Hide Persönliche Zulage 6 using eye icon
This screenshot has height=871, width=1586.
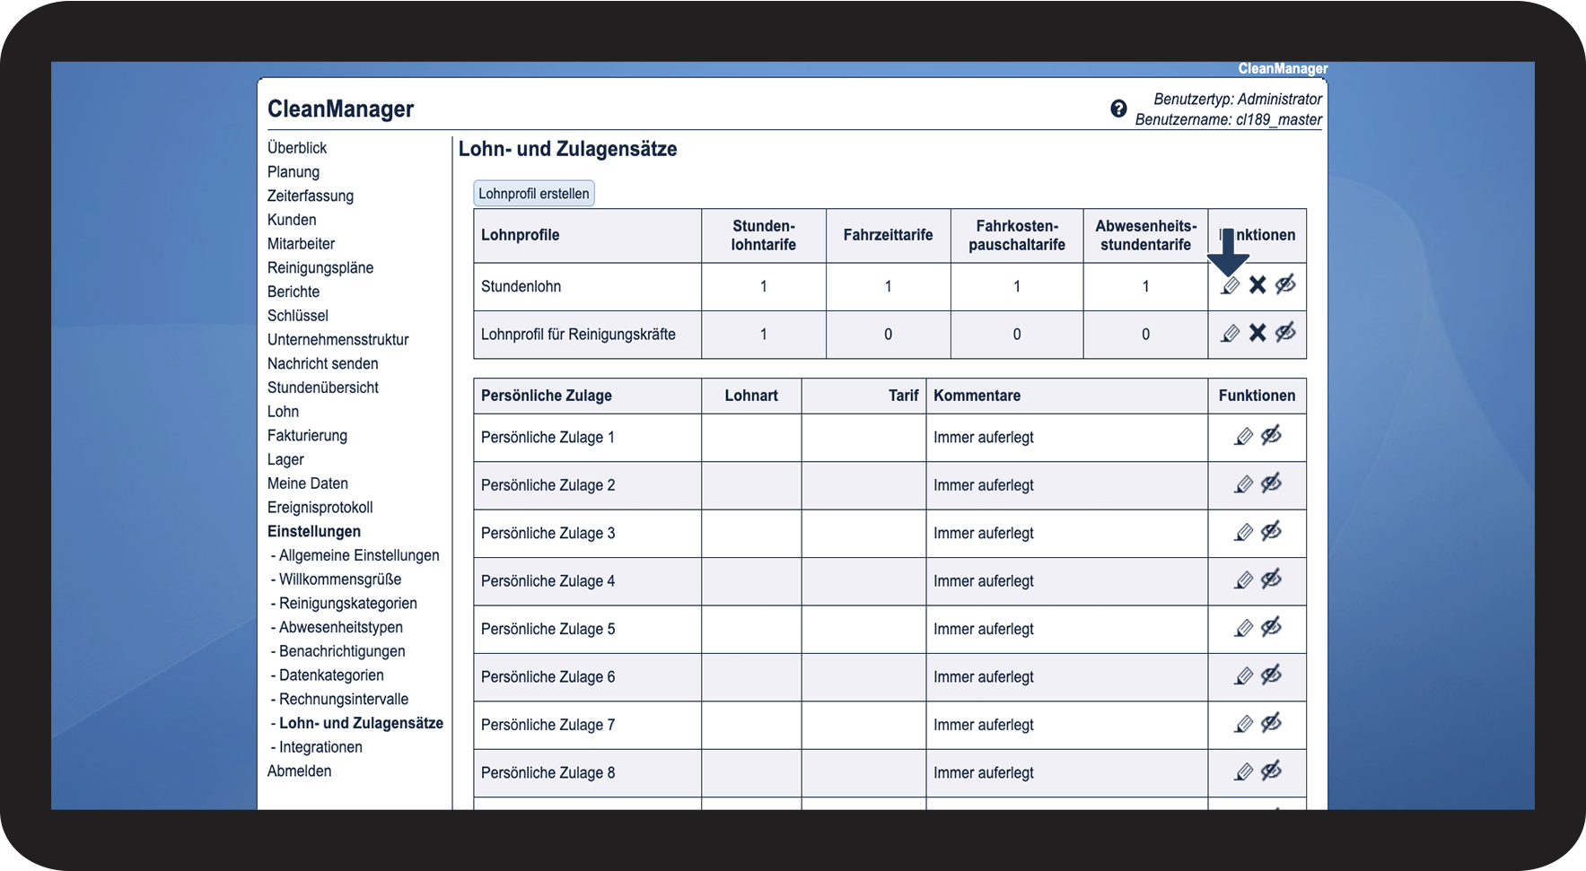(x=1271, y=676)
